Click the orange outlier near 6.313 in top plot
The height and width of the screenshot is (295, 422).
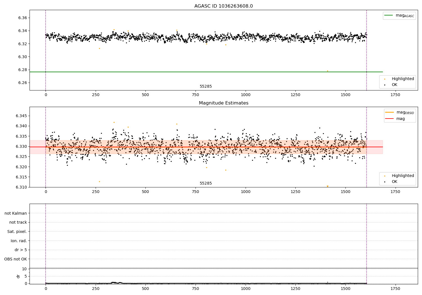pyautogui.click(x=99, y=48)
